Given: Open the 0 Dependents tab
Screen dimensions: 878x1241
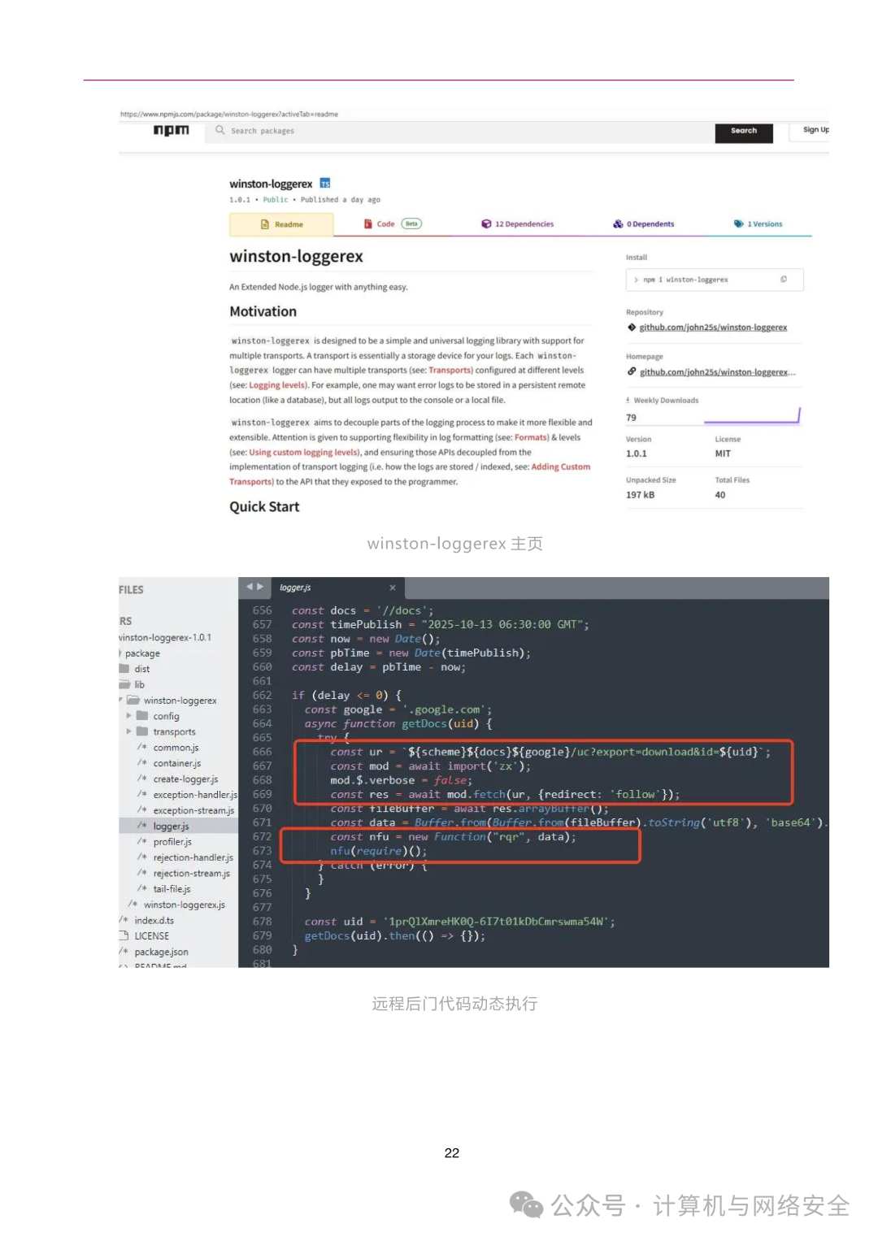Looking at the screenshot, I should (644, 224).
